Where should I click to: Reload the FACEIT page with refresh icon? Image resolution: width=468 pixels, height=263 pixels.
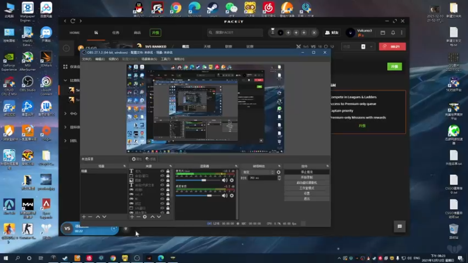(x=73, y=21)
